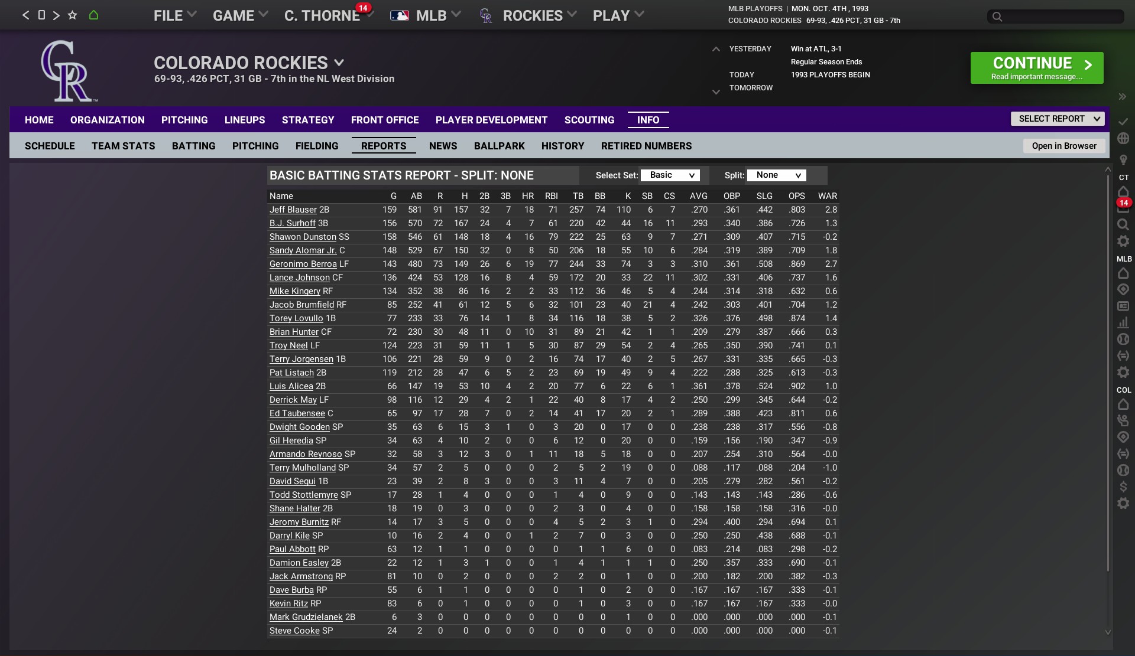1135x656 pixels.
Task: Open gear icon under COL section
Action: tap(1123, 503)
